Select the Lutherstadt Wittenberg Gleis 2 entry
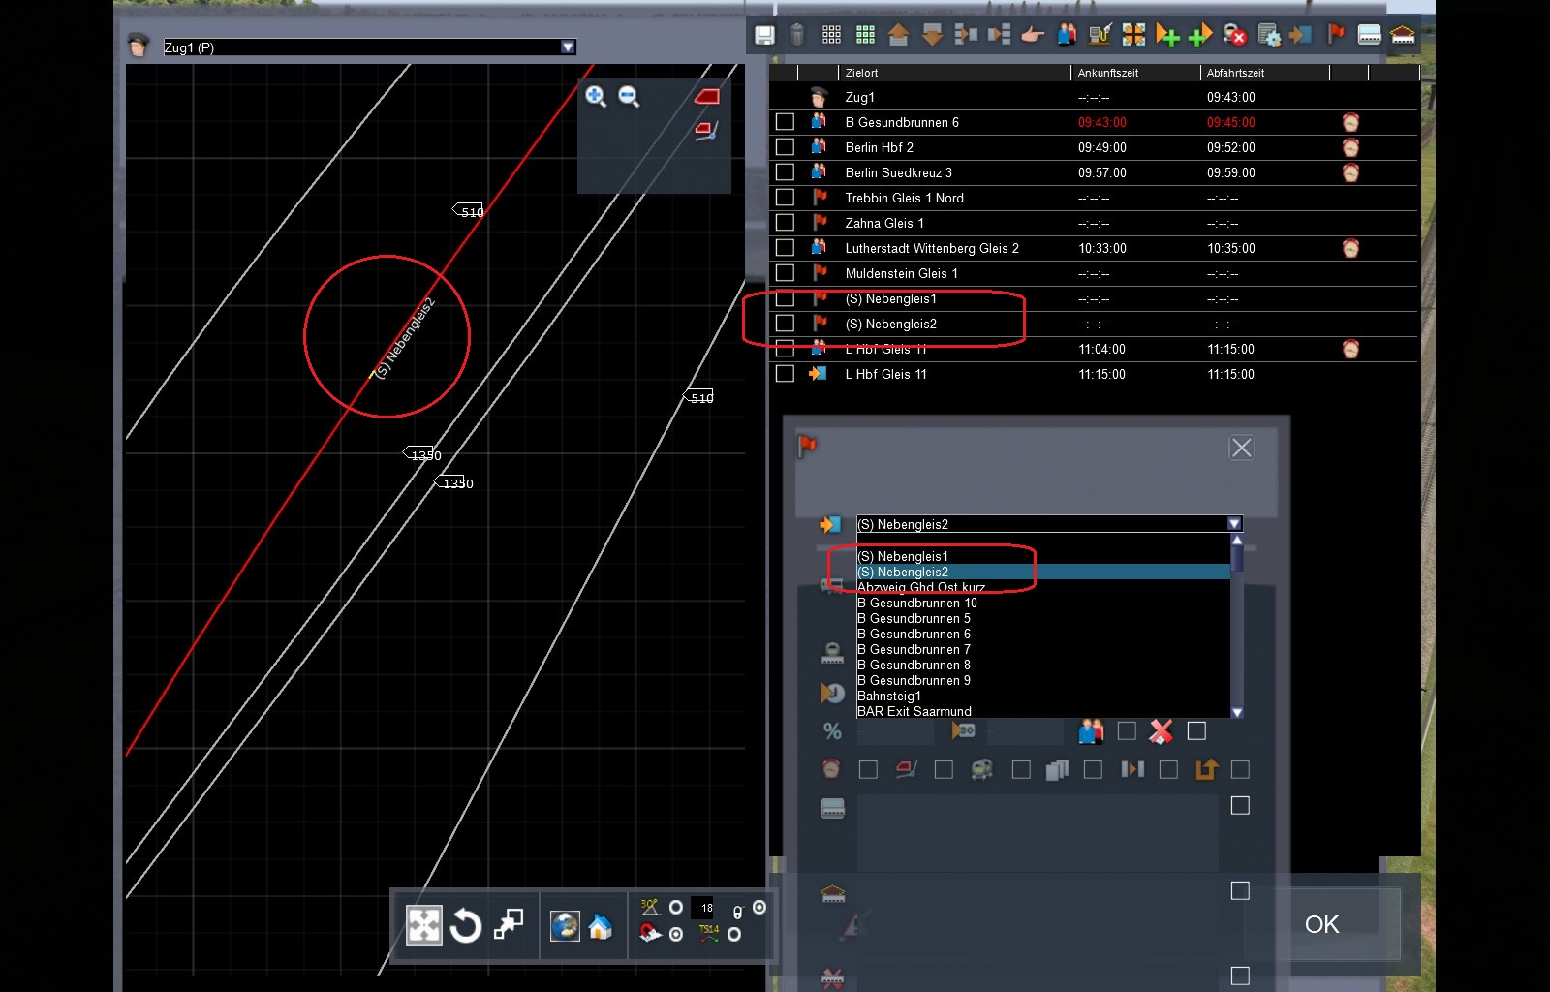1550x992 pixels. pos(931,248)
